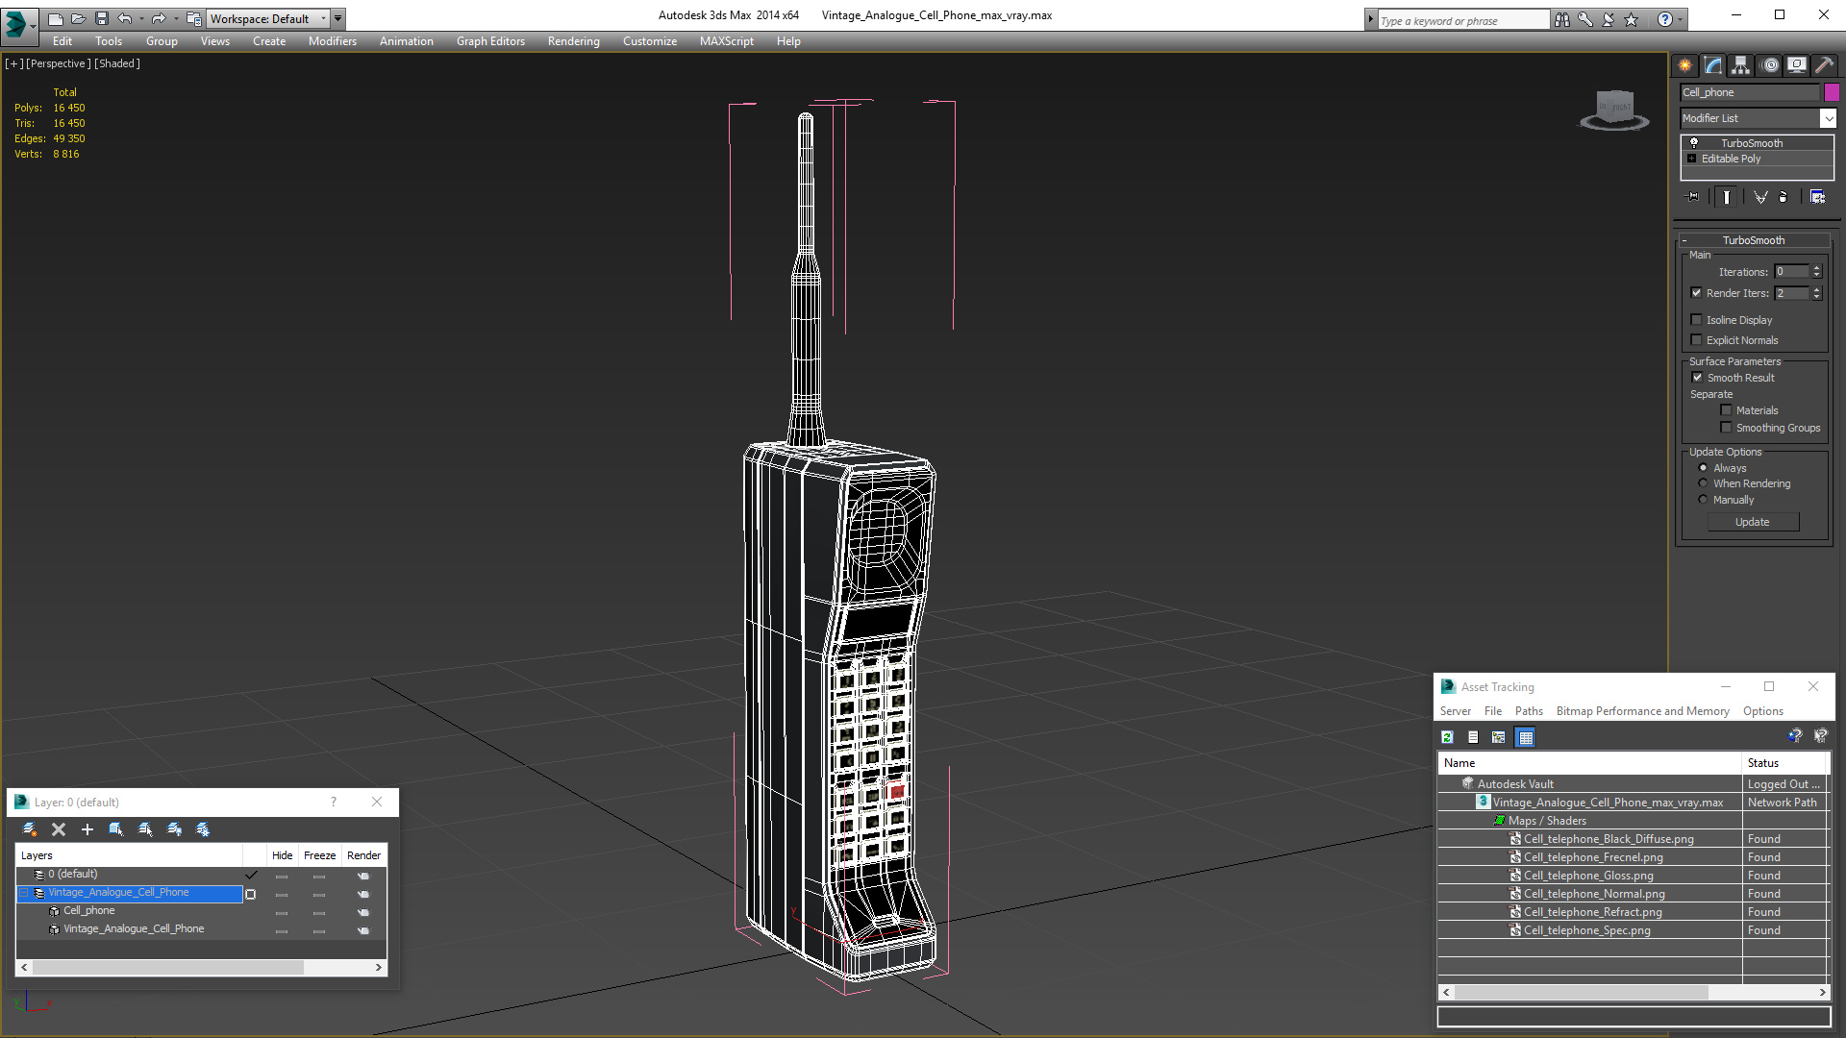Click the Open File toolbar icon
This screenshot has width=1846, height=1038.
pos(78,18)
